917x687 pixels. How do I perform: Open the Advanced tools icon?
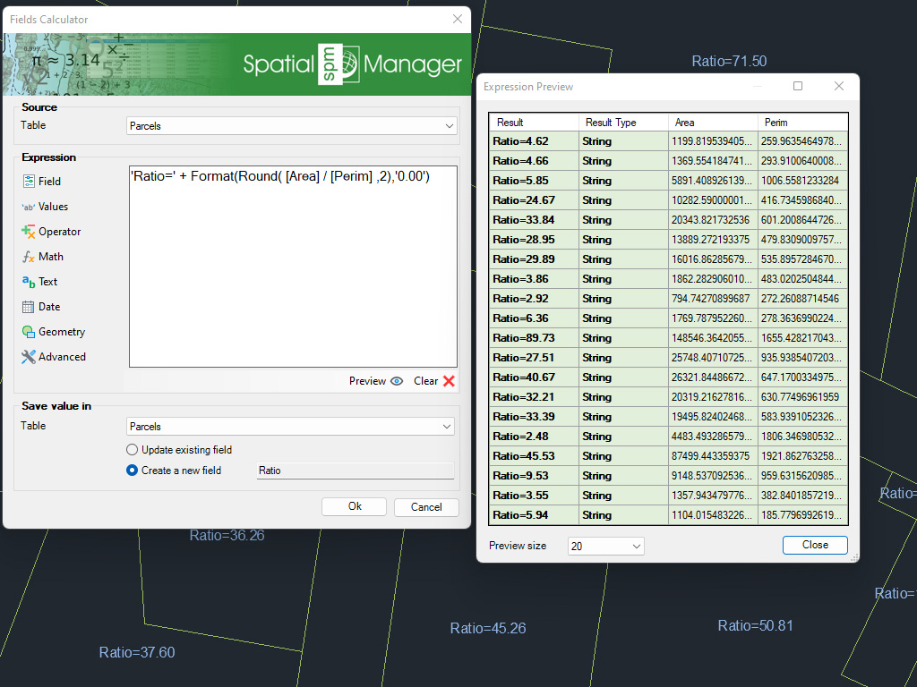pyautogui.click(x=28, y=357)
